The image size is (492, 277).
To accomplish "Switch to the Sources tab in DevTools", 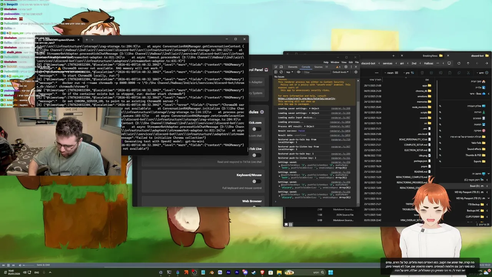I will 318,67.
